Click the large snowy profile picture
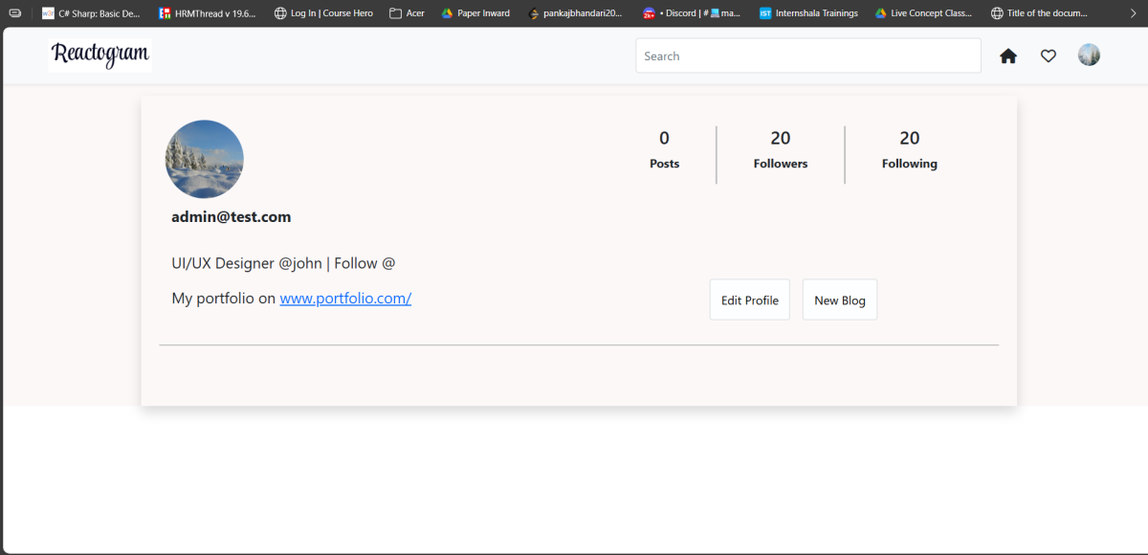 point(205,159)
